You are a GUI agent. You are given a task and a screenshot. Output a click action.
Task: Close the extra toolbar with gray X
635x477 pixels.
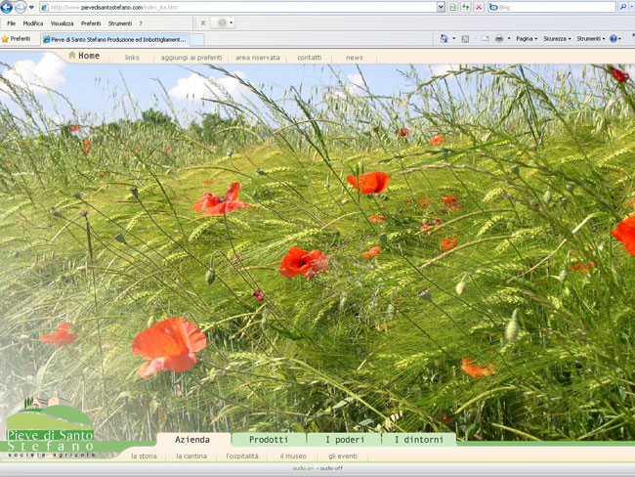[x=203, y=23]
